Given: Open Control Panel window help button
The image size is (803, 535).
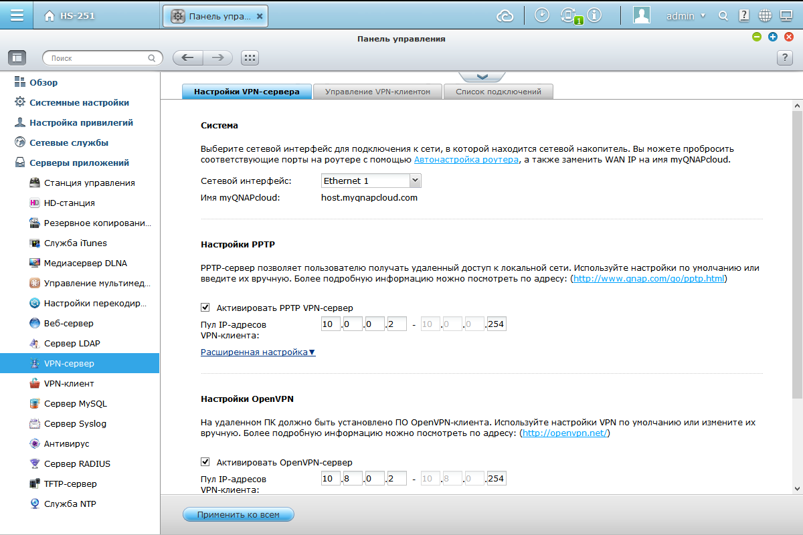Looking at the screenshot, I should tap(785, 58).
